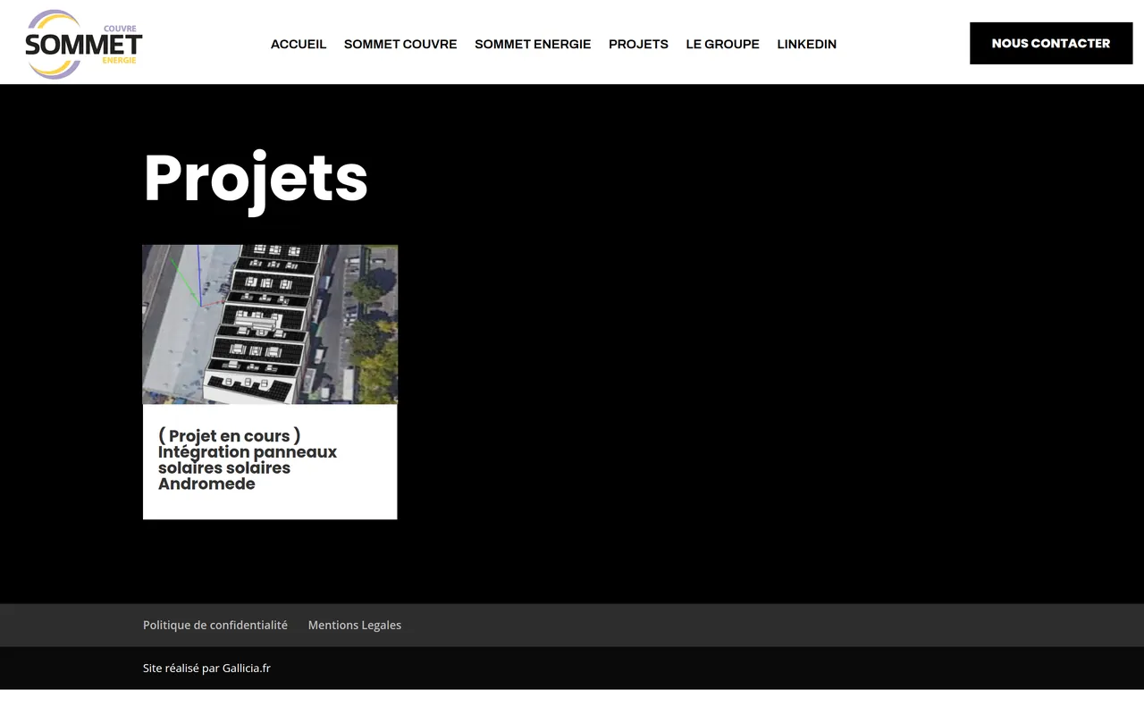Open the Andromede solar project thumbnail

coord(270,324)
